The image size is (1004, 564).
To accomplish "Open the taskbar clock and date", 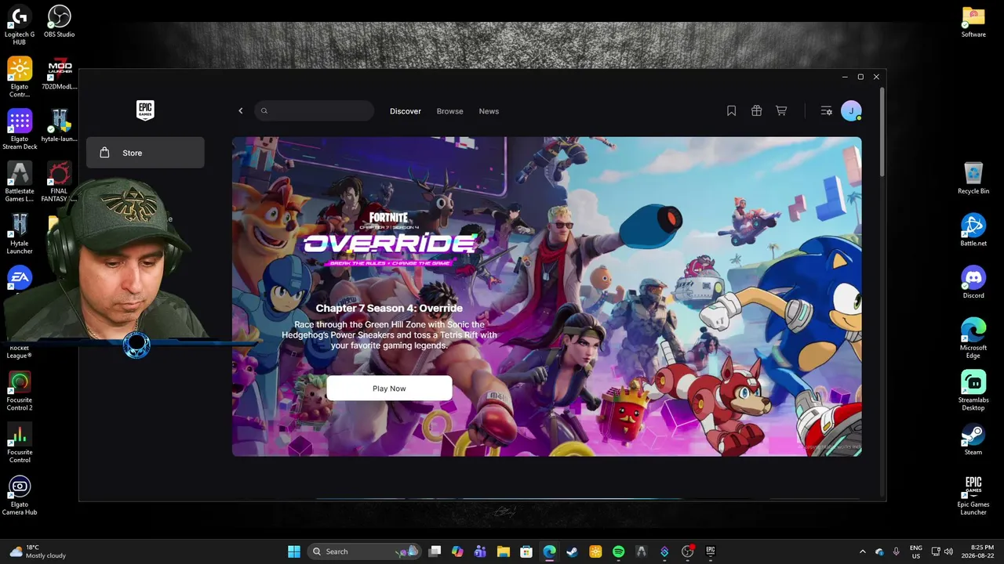I will (x=979, y=551).
